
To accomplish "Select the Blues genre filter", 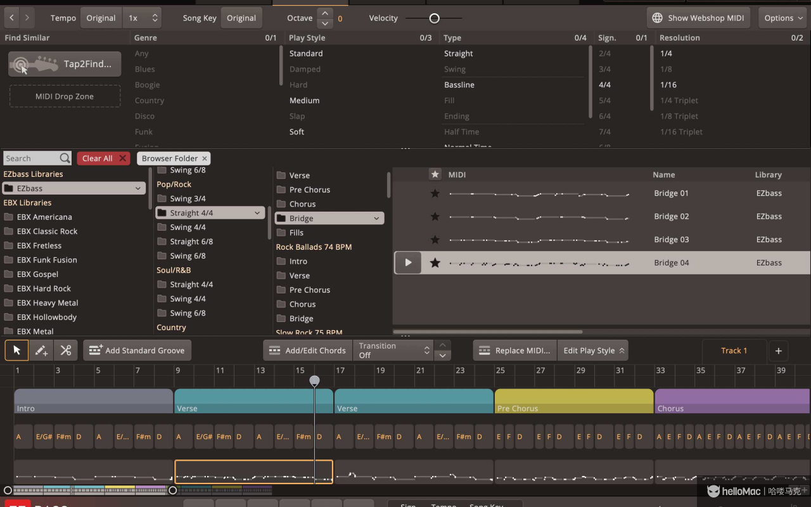I will (x=144, y=69).
